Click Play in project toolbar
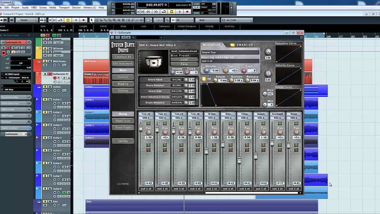This screenshot has width=380, height=214. 76,20
